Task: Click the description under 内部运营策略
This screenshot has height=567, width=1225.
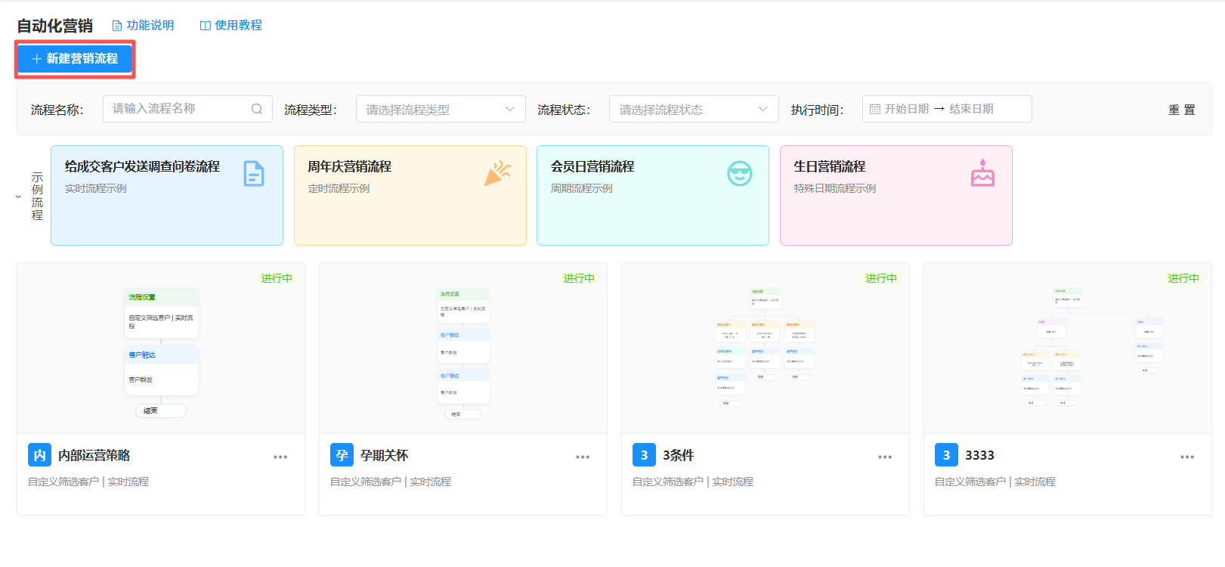Action: pyautogui.click(x=88, y=482)
